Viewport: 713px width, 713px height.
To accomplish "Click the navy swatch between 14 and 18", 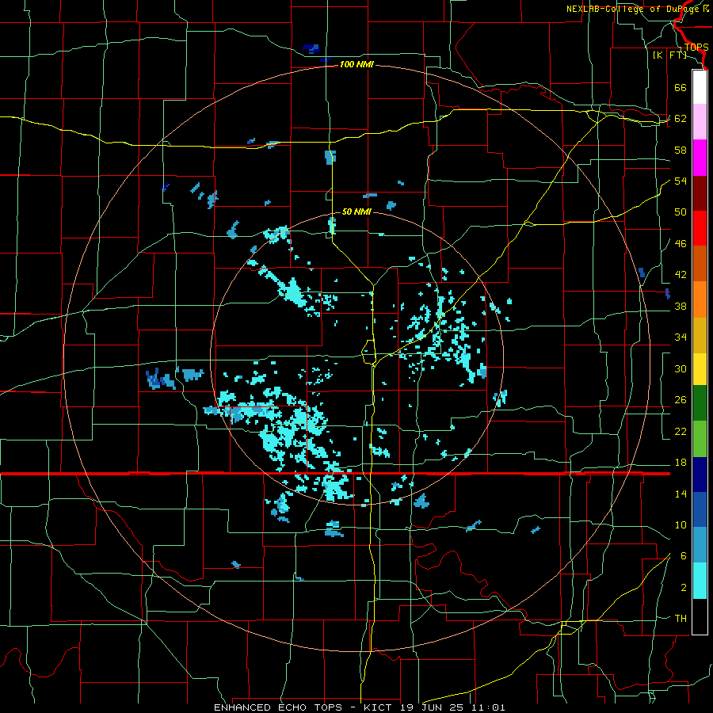I will click(x=700, y=475).
